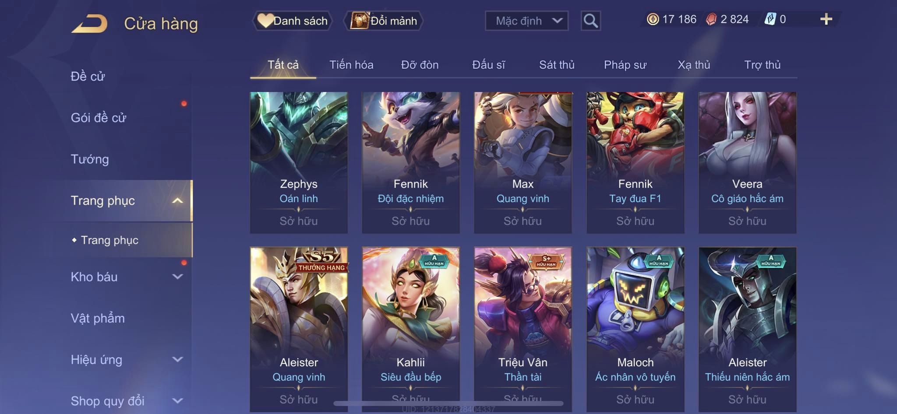Select Zephys Oán linh skin card

(x=299, y=162)
